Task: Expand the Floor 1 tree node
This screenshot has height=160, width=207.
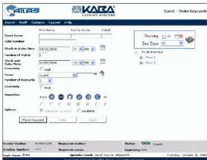Action: (x=141, y=58)
